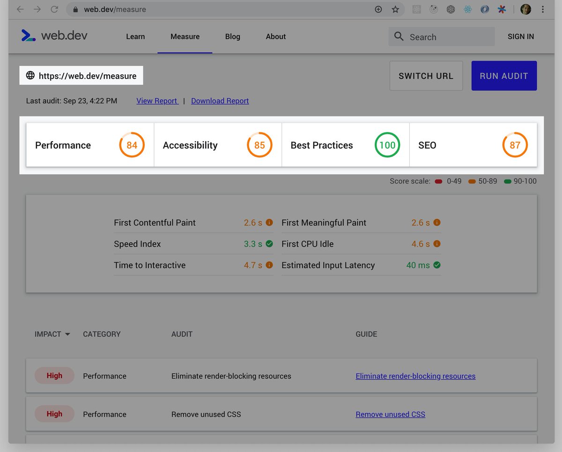Open the colorful cross-shaped extension icon
Viewport: 562px width, 452px height.
(502, 9)
